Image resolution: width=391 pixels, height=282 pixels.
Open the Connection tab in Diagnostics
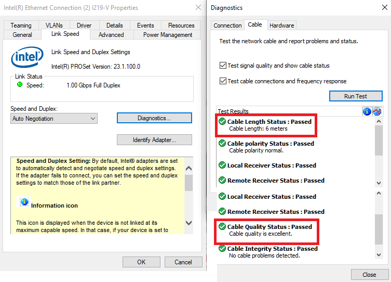pos(227,25)
